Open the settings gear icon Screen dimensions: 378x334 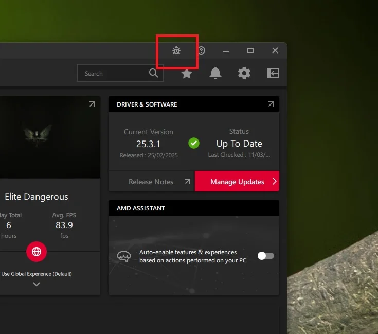244,73
